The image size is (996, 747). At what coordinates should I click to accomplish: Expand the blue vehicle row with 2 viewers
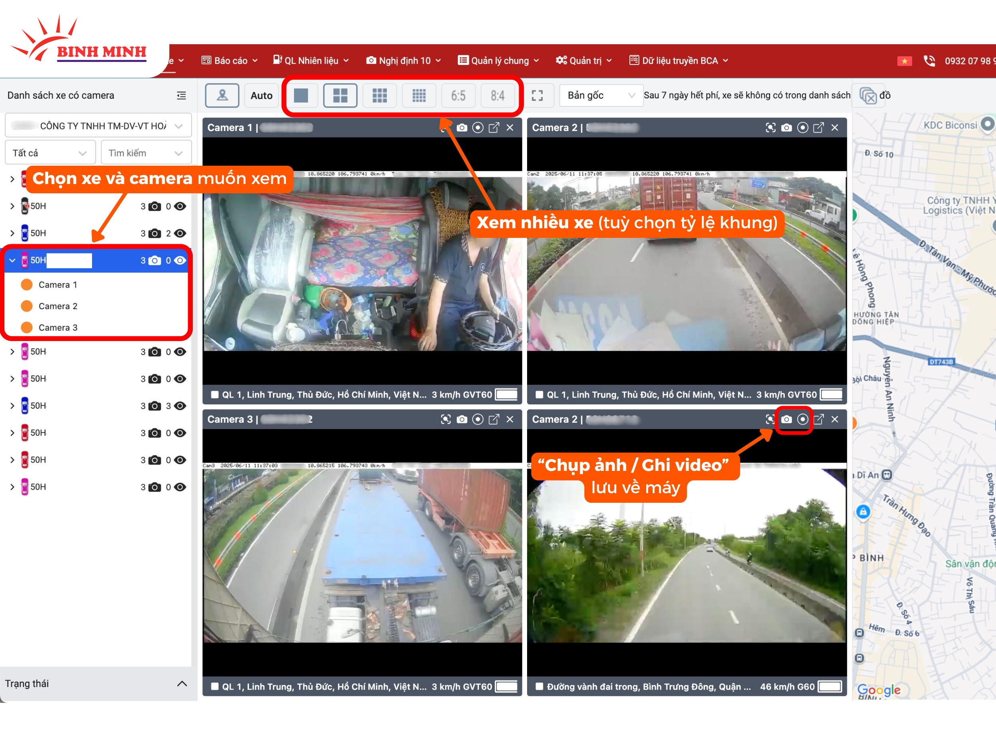click(x=12, y=233)
